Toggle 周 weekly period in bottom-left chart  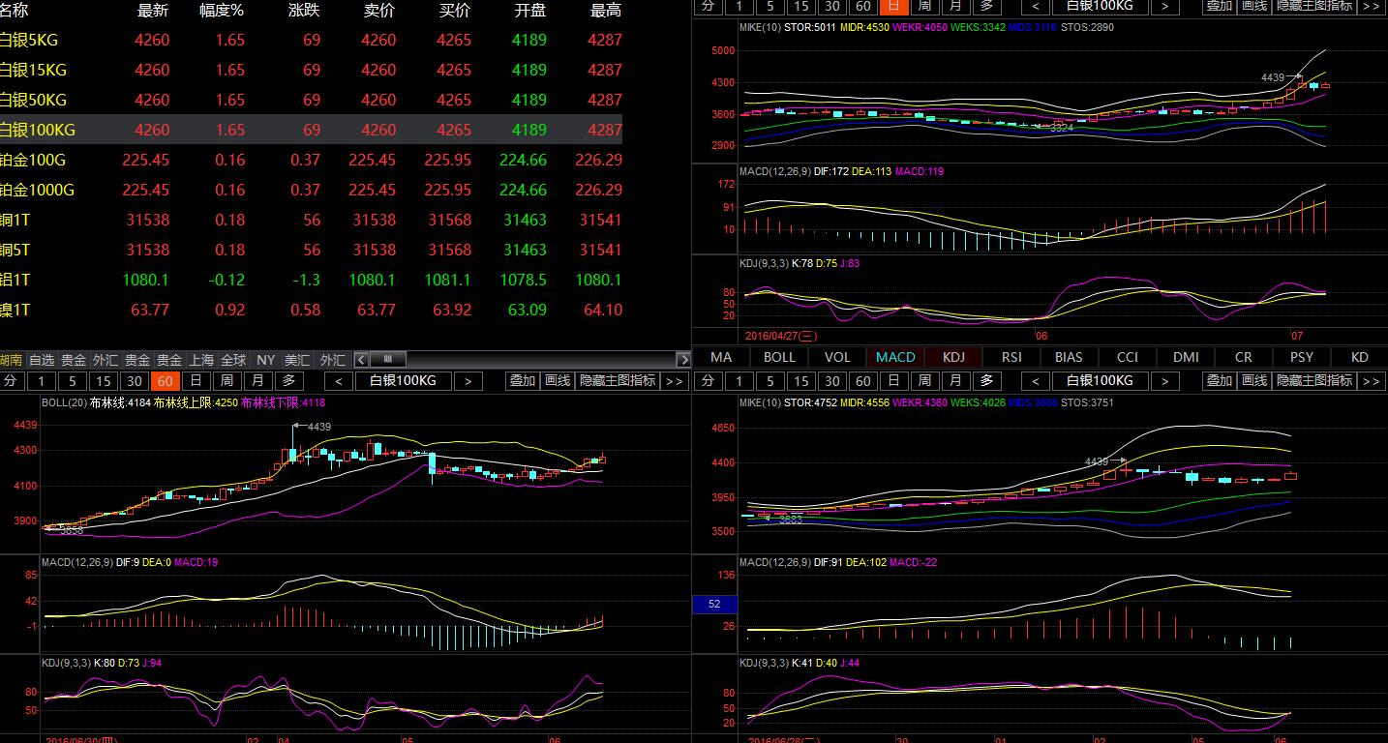(226, 381)
